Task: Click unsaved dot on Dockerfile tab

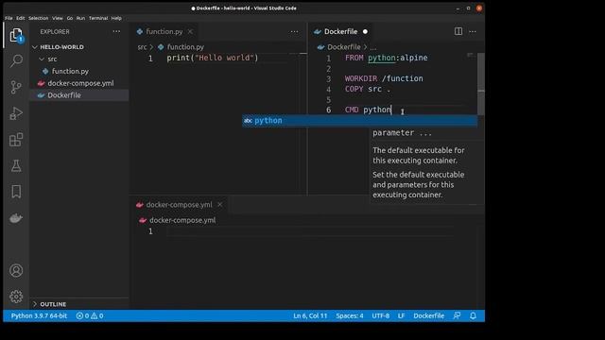Action: click(x=365, y=31)
